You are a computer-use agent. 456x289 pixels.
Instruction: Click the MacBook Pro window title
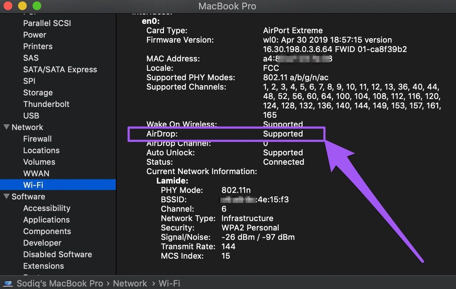point(227,6)
